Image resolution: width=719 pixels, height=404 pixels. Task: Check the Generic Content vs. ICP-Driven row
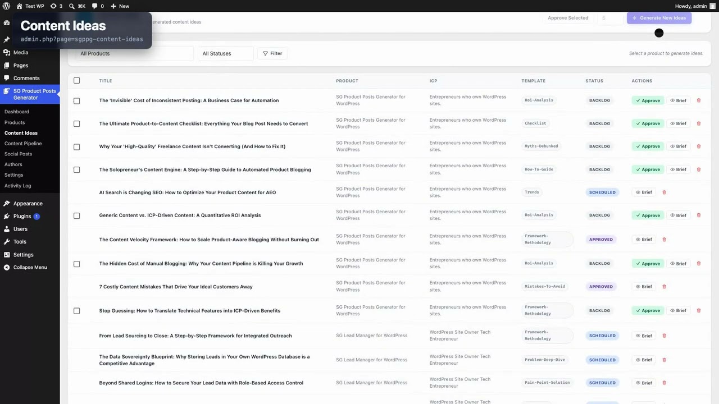77,216
